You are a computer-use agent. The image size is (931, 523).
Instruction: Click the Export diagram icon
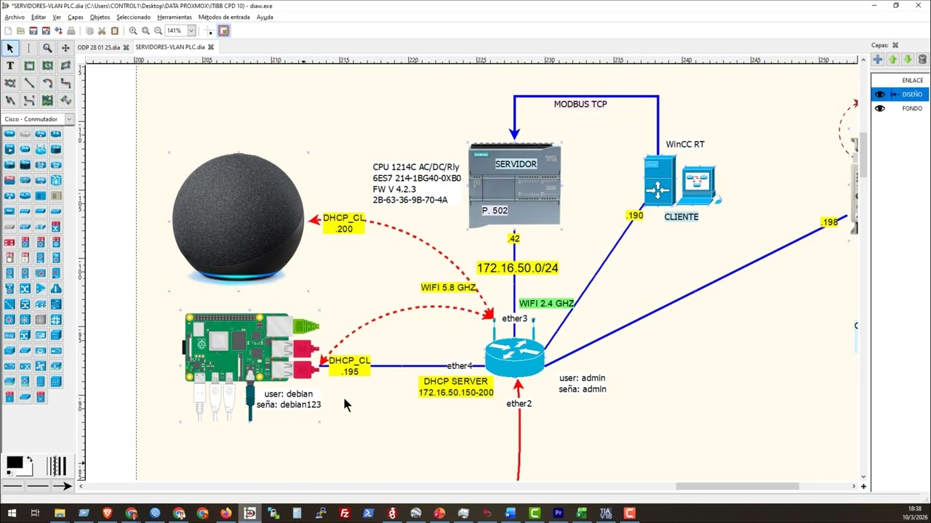point(58,31)
